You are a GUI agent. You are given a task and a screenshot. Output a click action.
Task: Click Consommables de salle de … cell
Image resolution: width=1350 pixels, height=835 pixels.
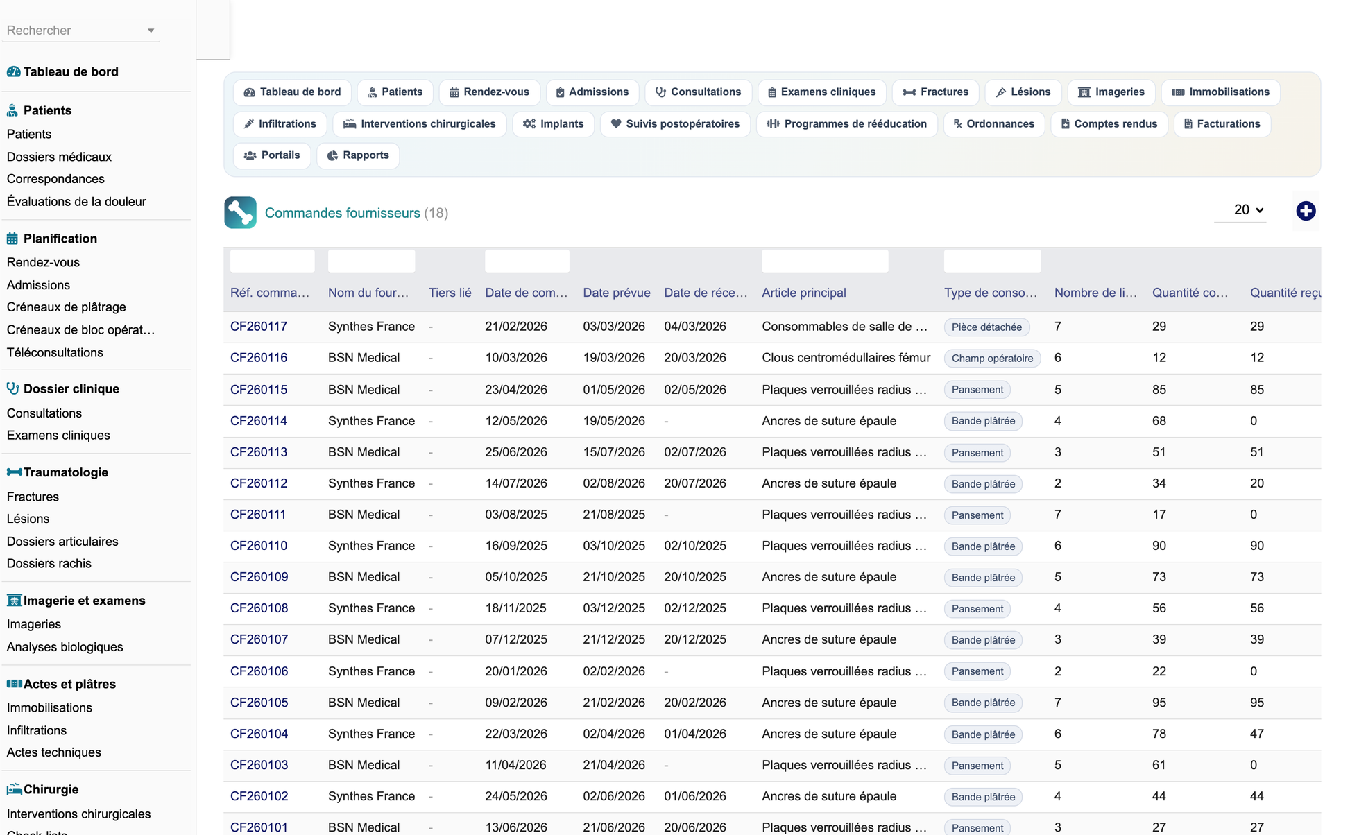[844, 327]
